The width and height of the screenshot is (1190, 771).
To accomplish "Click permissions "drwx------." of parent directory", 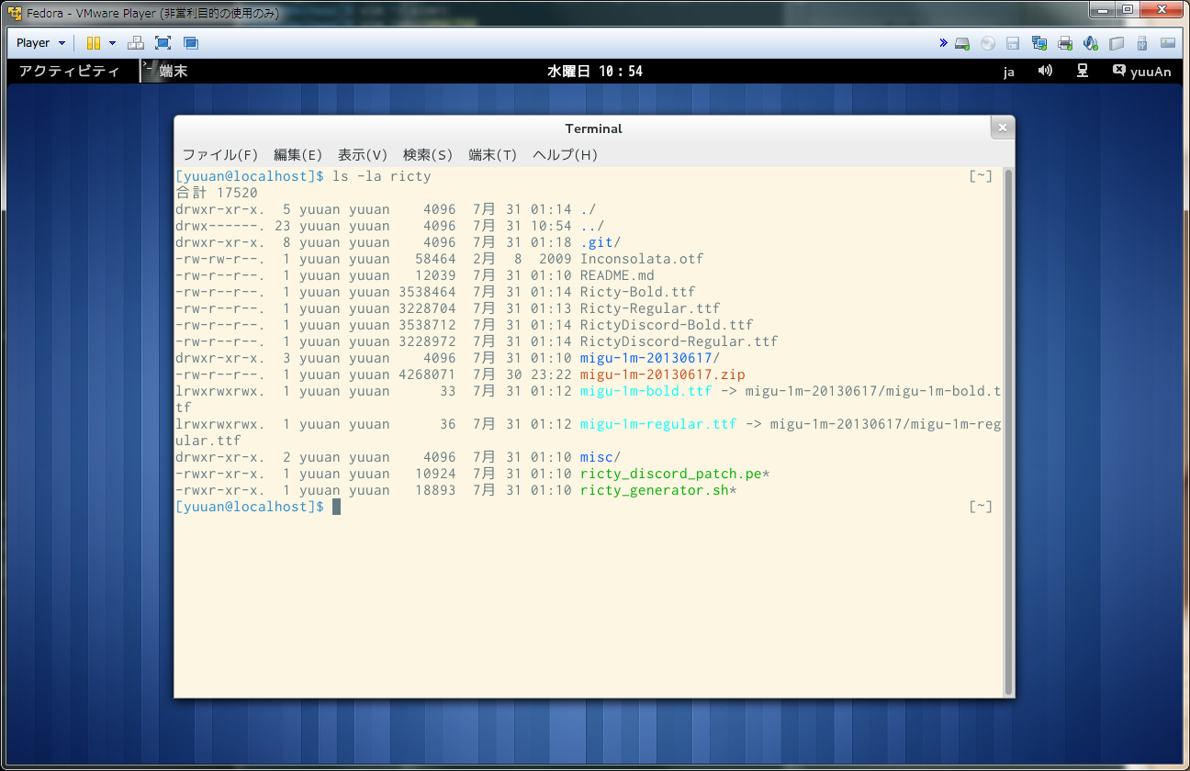I will (221, 226).
